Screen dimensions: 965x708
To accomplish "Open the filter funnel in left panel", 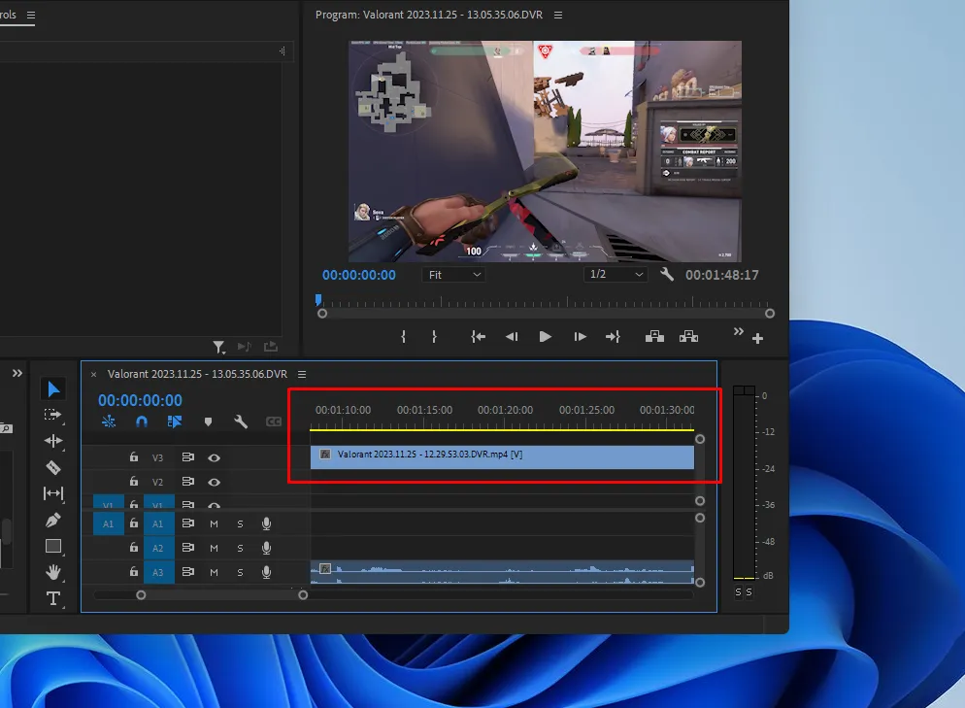I will (x=218, y=348).
